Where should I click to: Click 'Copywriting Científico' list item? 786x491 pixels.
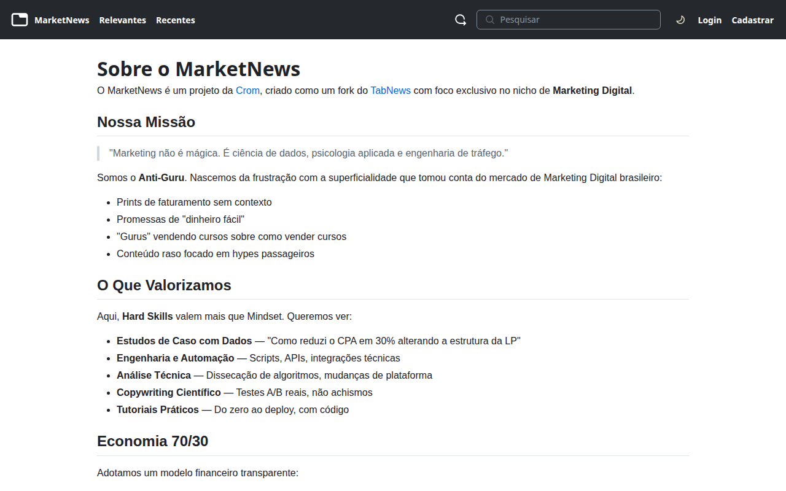pyautogui.click(x=244, y=392)
